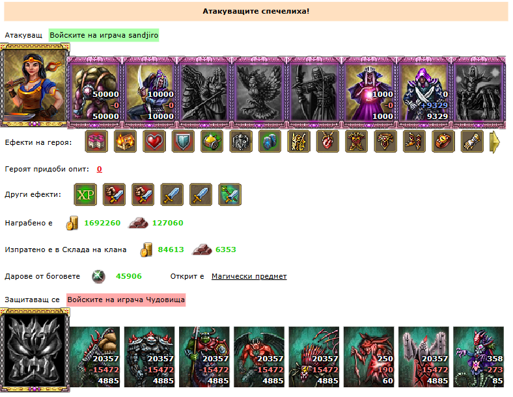Viewport: 513px width, 397px height.
Task: Click the green XP effect icon
Action: [85, 194]
